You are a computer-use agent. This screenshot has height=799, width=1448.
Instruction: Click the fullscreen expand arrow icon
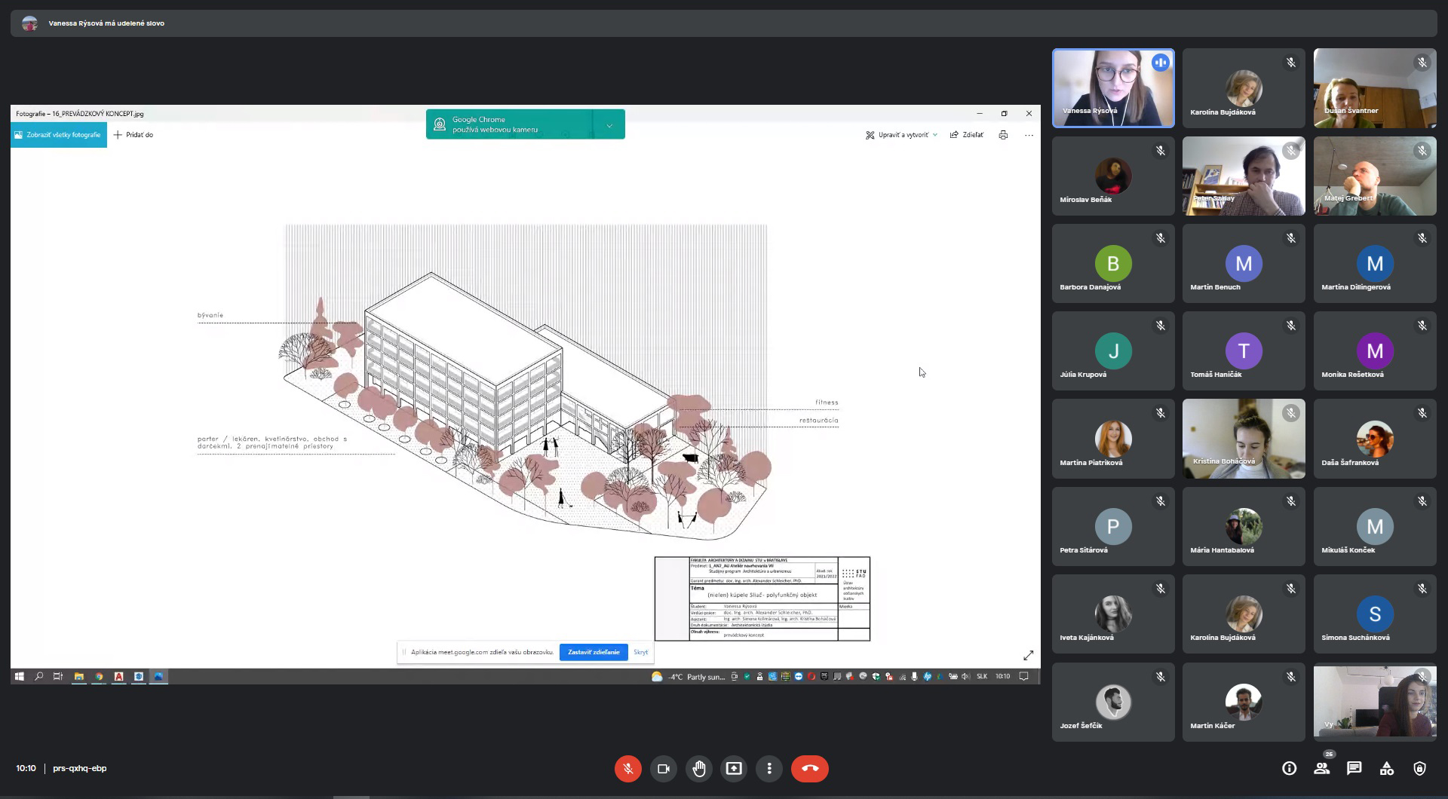pyautogui.click(x=1028, y=655)
